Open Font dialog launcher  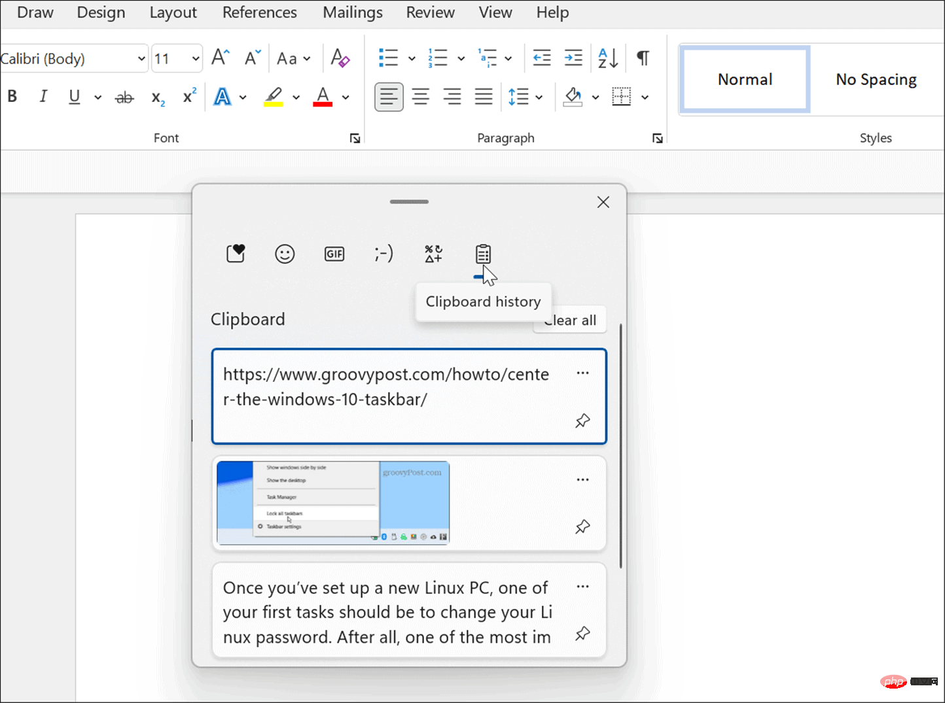(x=355, y=138)
